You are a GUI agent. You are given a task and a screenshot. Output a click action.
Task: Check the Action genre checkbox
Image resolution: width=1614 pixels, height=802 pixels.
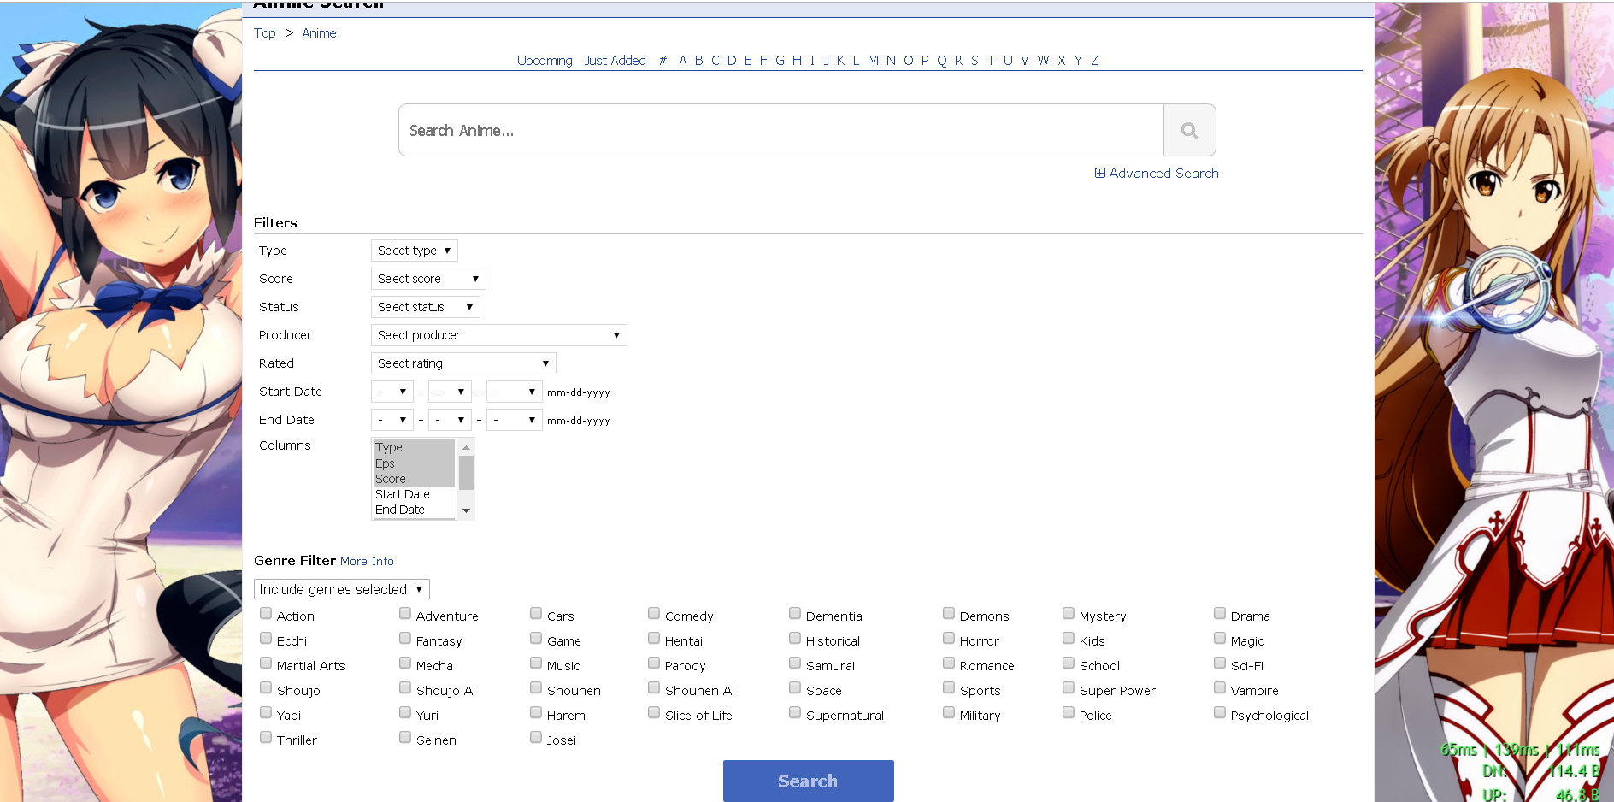pyautogui.click(x=266, y=614)
